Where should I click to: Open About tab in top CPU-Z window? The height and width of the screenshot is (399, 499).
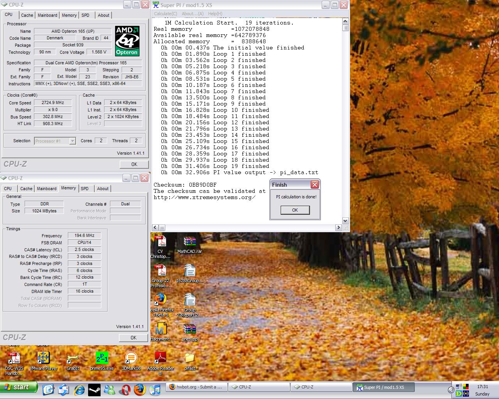(103, 15)
